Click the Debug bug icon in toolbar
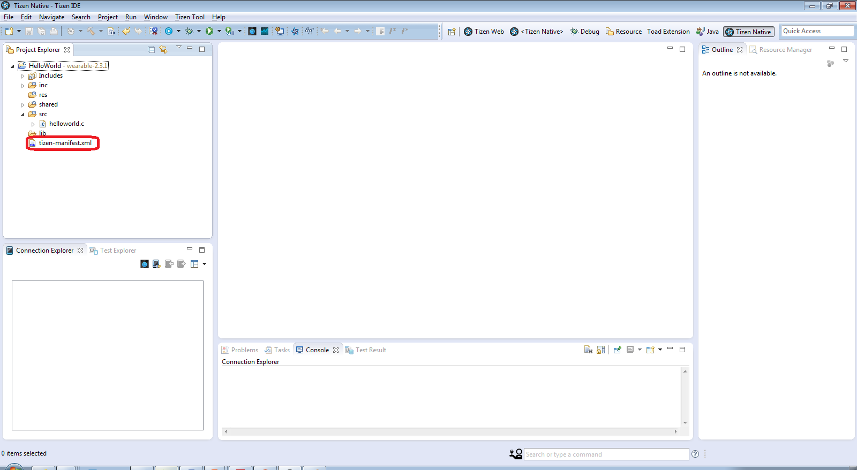Screen dimensions: 857x470 (x=189, y=31)
